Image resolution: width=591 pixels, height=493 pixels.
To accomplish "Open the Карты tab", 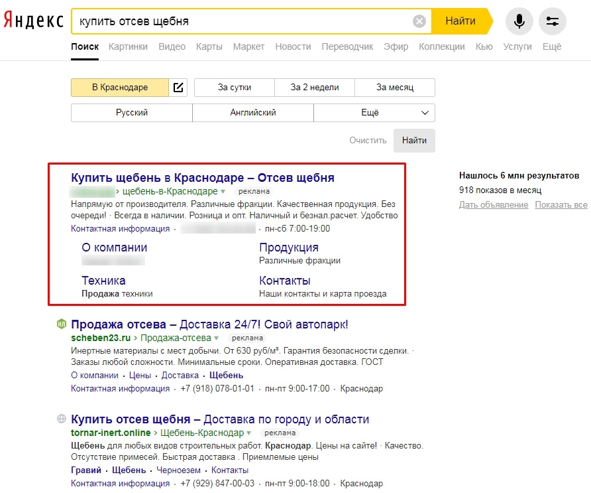I will (209, 46).
